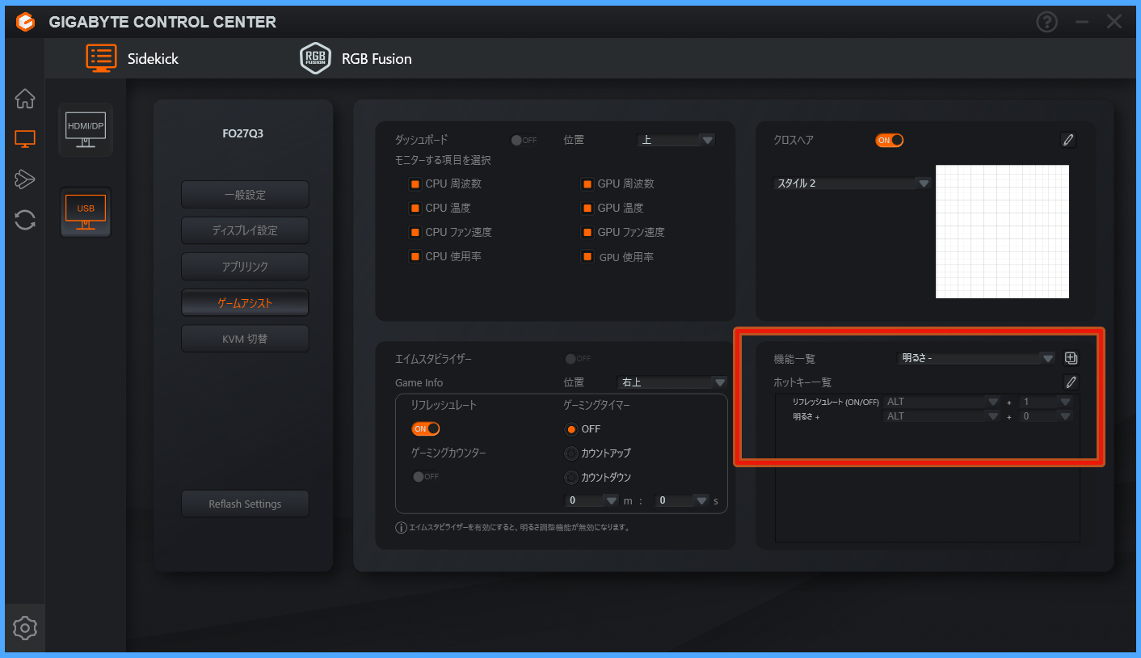Select the 明るさ + hotkey row label
Viewport: 1141px width, 658px height.
[806, 416]
